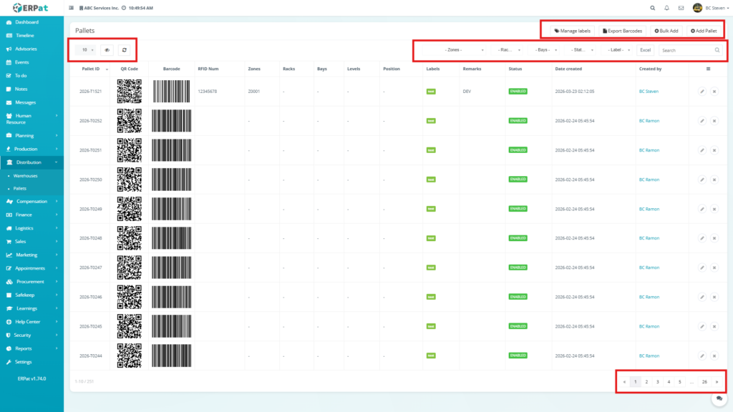
Task: Click the notifications bell icon
Action: click(x=666, y=8)
